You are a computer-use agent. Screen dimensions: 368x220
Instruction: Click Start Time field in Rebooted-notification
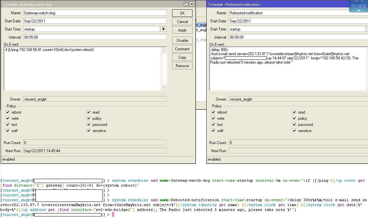(x=297, y=29)
